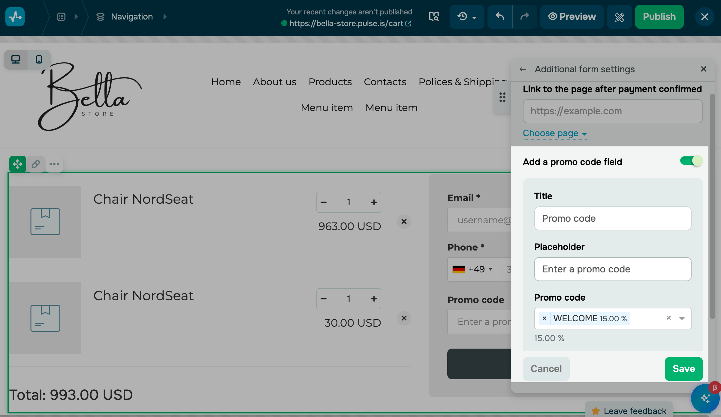This screenshot has height=417, width=721.
Task: Toggle off Add a promo code field
Action: coord(691,161)
